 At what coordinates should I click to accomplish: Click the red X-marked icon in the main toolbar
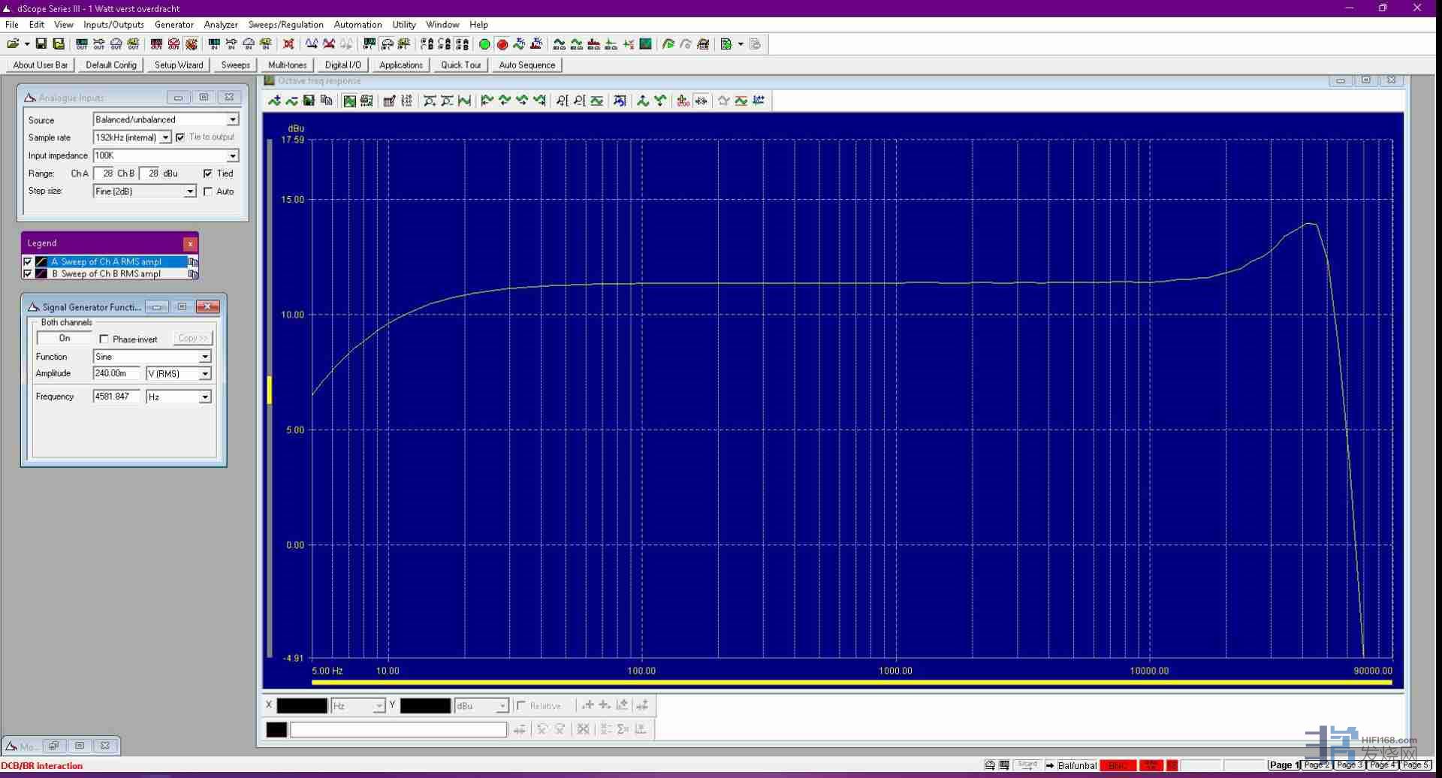[288, 44]
